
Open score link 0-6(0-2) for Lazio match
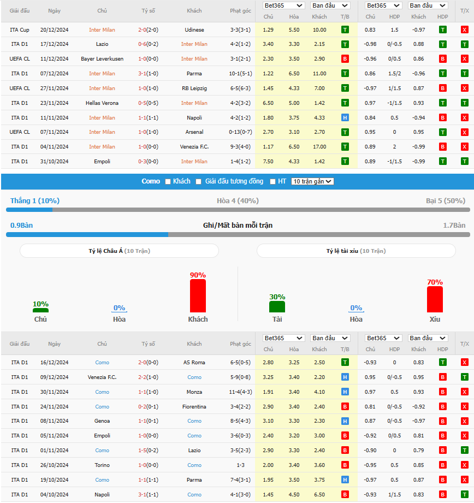click(148, 44)
